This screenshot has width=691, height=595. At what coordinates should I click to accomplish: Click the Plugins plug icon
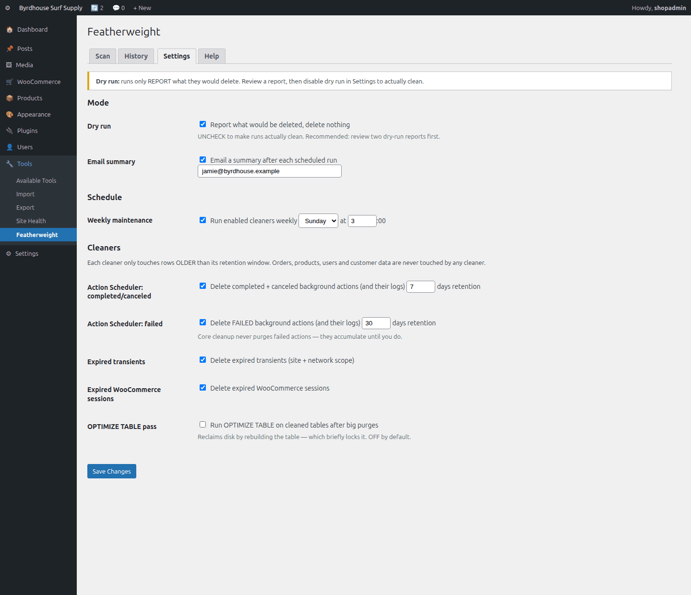(x=10, y=131)
